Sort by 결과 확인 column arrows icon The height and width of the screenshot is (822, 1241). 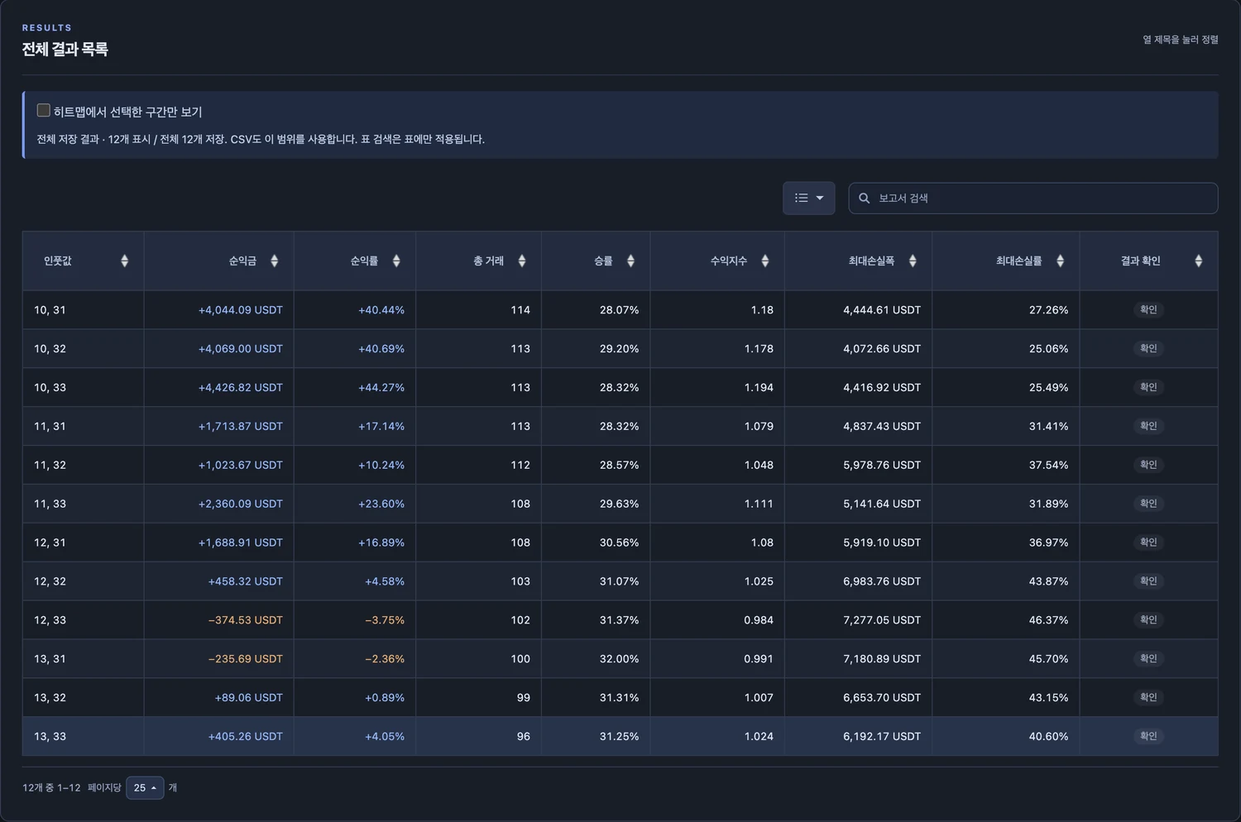[x=1198, y=260]
